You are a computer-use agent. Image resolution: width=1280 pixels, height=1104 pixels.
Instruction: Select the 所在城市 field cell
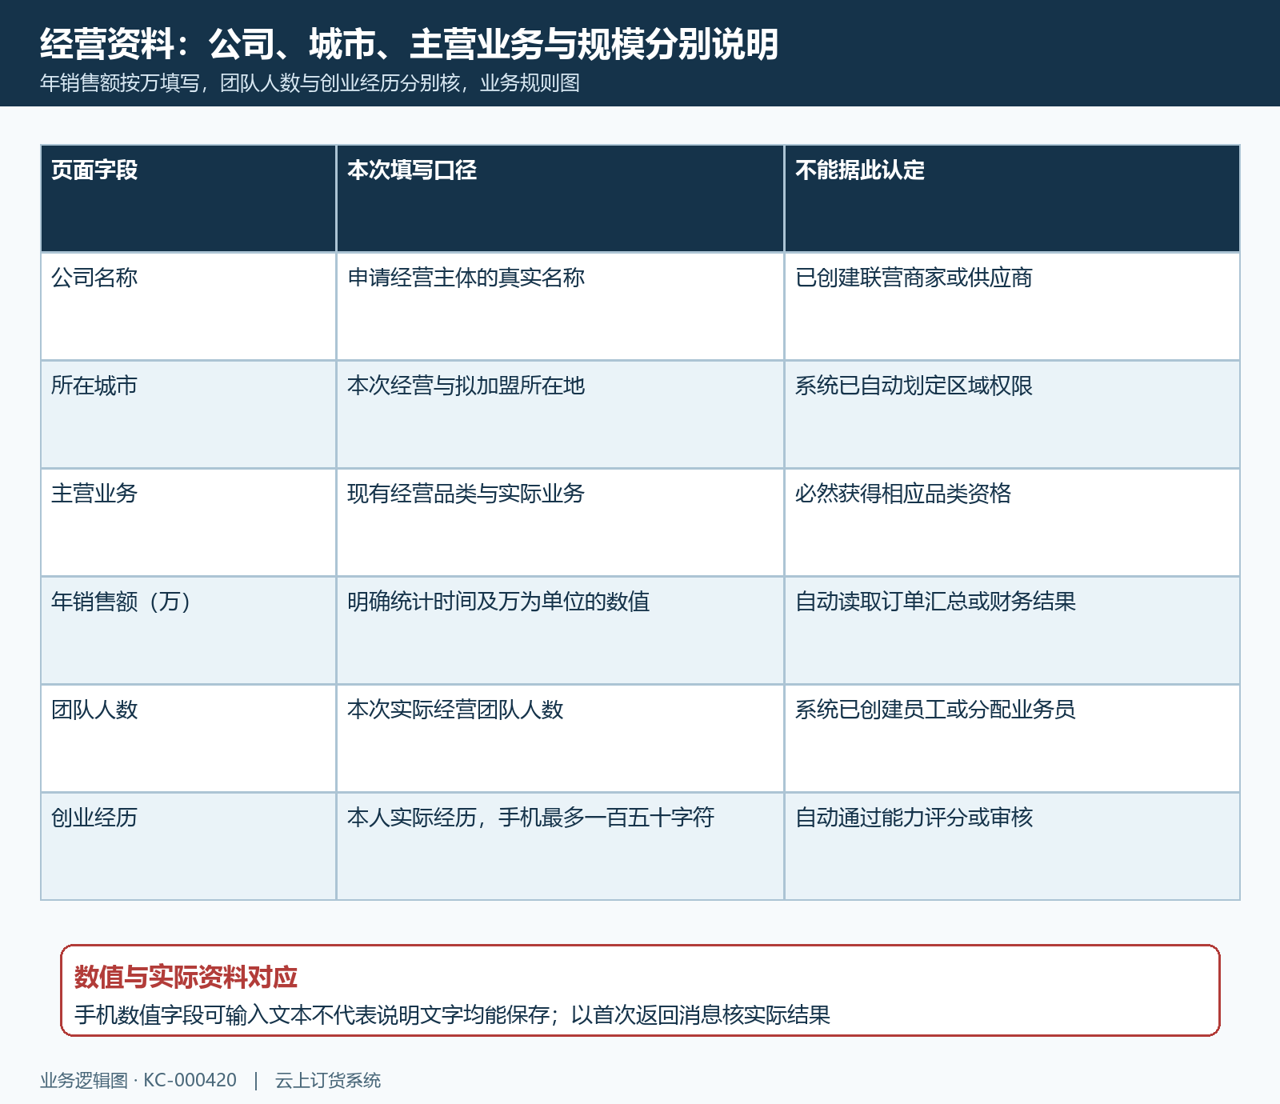tap(189, 414)
